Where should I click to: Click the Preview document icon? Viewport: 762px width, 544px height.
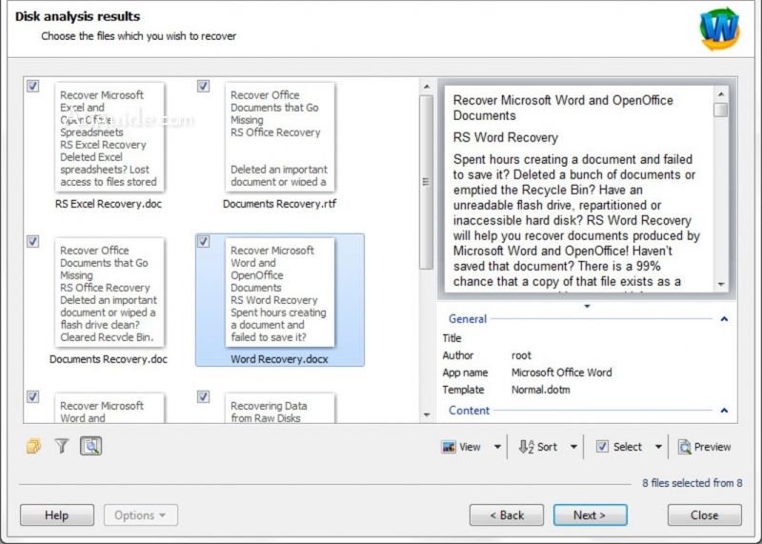(685, 447)
